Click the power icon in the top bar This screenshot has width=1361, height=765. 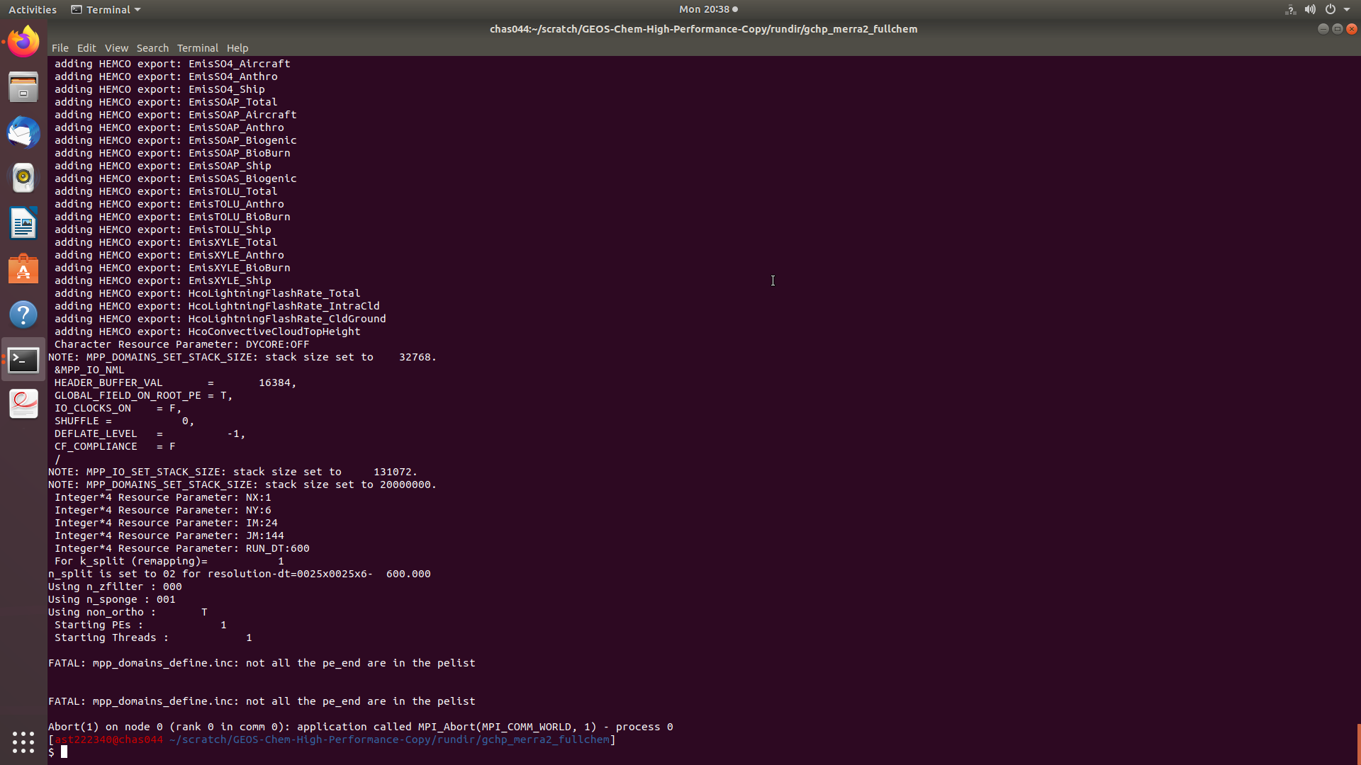click(1331, 9)
